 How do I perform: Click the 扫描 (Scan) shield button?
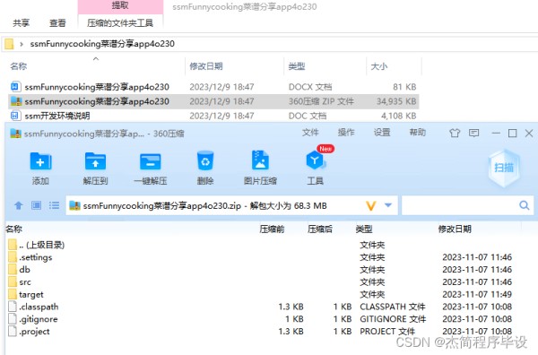504,168
